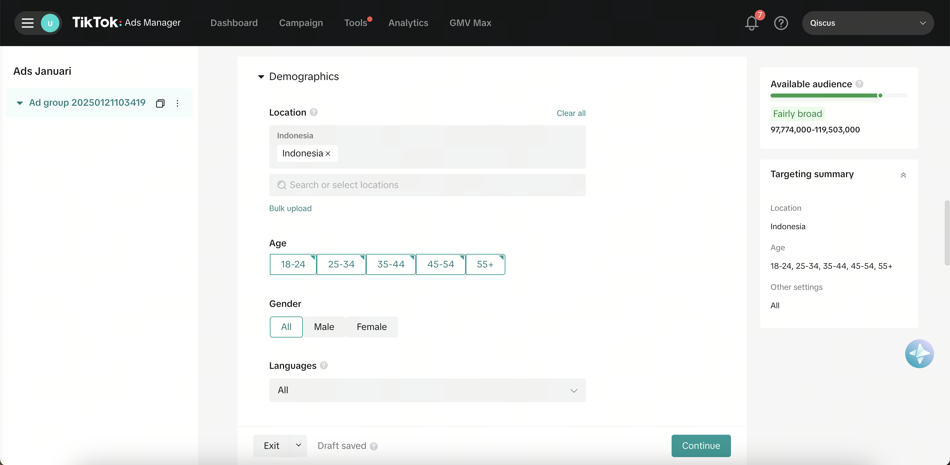Click the Draft saved status text
The image size is (950, 465).
click(x=341, y=446)
